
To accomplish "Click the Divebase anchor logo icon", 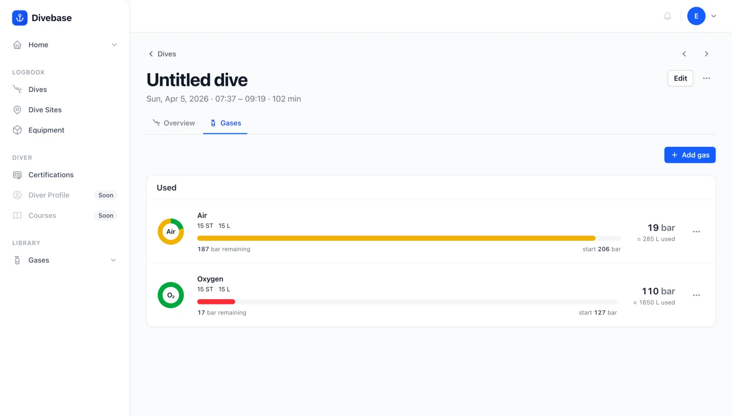I will click(20, 18).
